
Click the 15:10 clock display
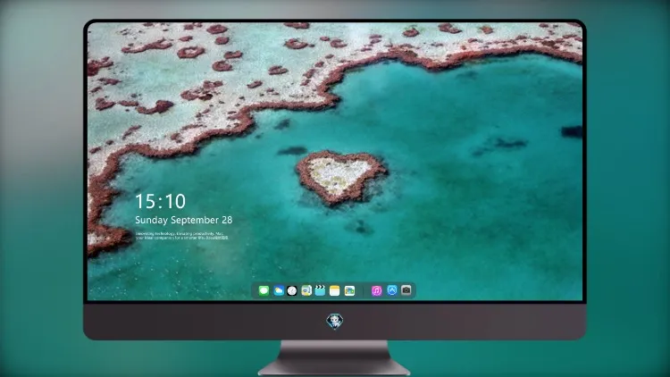tap(160, 201)
